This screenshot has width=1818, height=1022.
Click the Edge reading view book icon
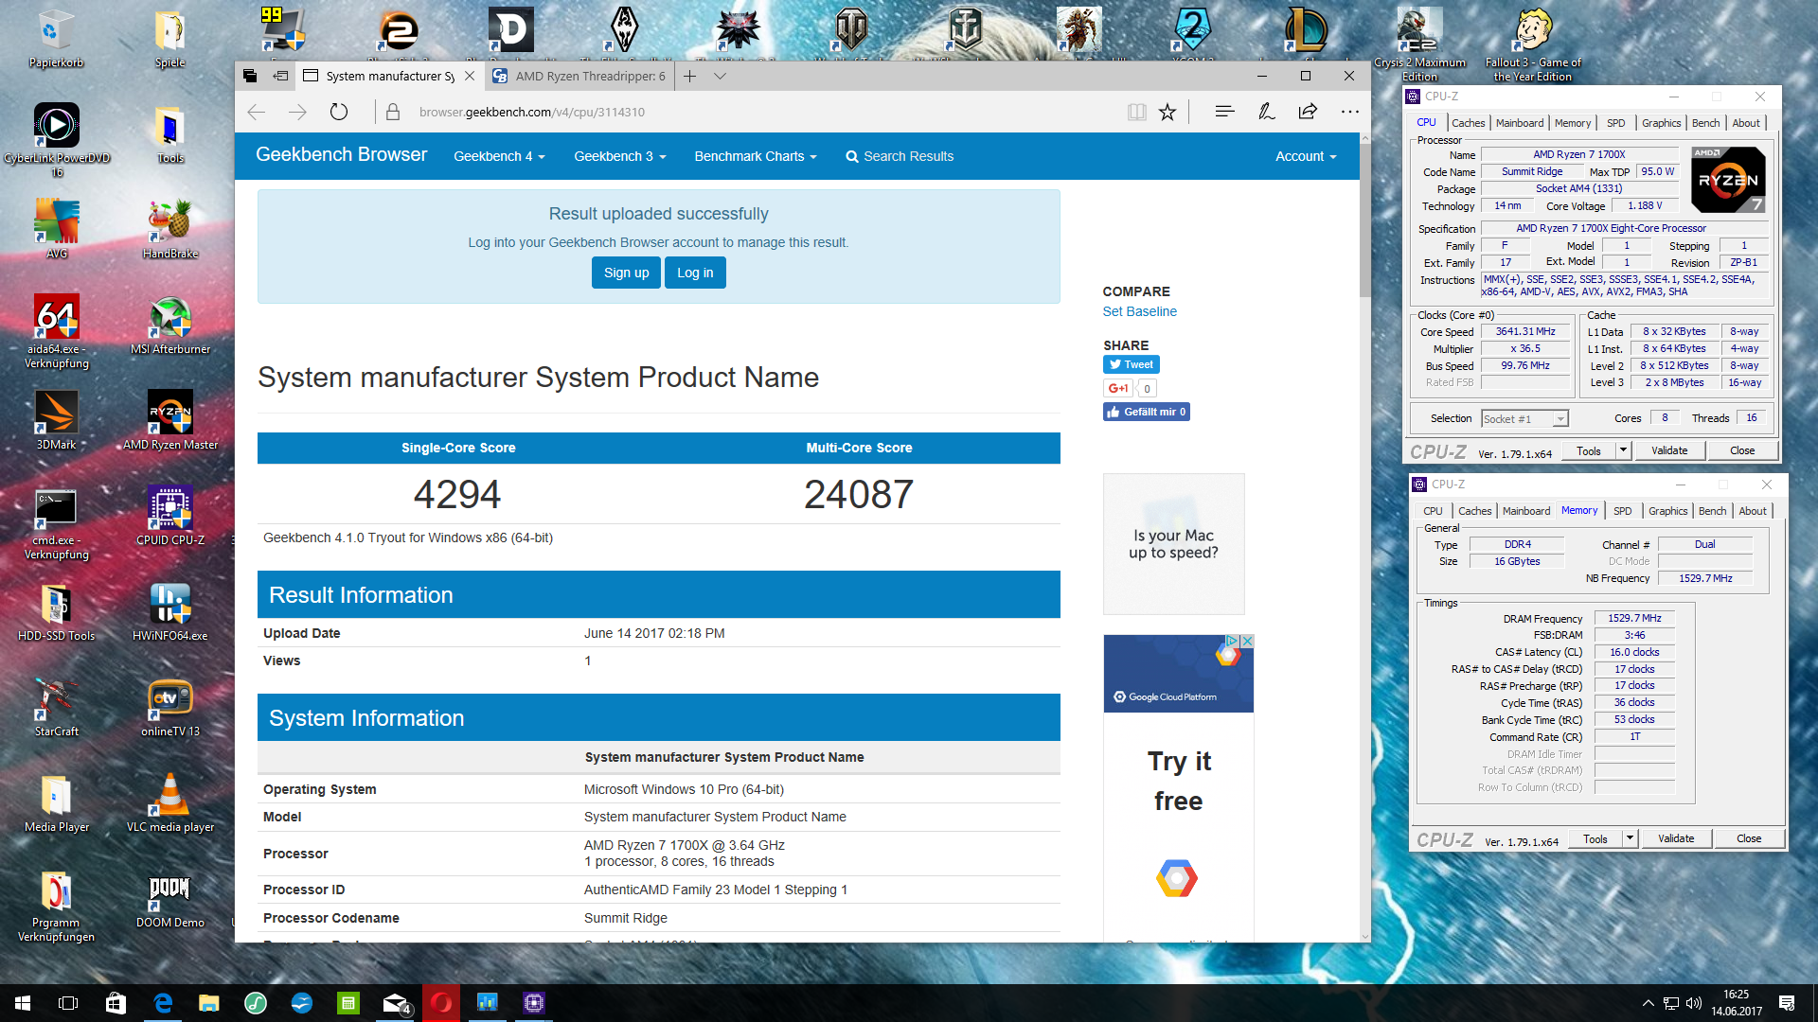(x=1136, y=113)
